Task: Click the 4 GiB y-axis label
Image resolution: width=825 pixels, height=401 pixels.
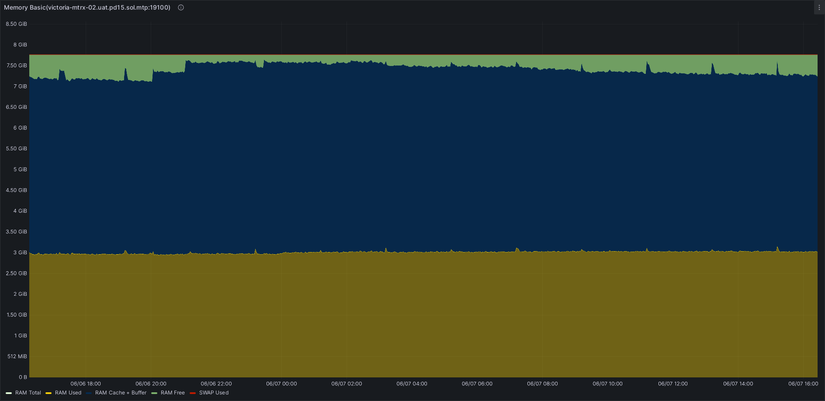Action: [20, 211]
